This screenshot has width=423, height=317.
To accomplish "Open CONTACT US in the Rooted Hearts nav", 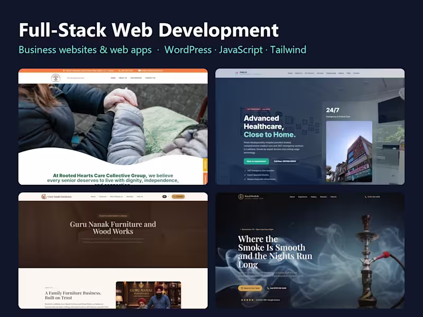I will [x=150, y=78].
